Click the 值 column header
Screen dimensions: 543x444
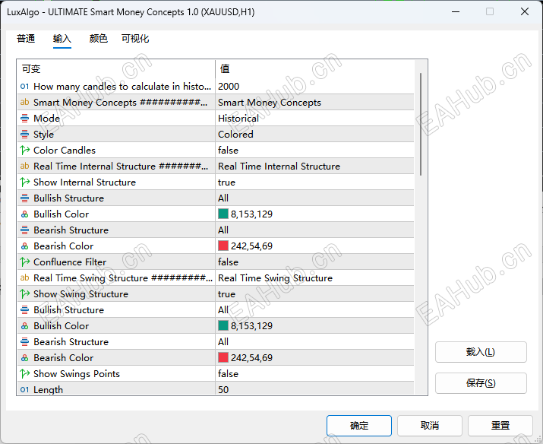coord(314,68)
